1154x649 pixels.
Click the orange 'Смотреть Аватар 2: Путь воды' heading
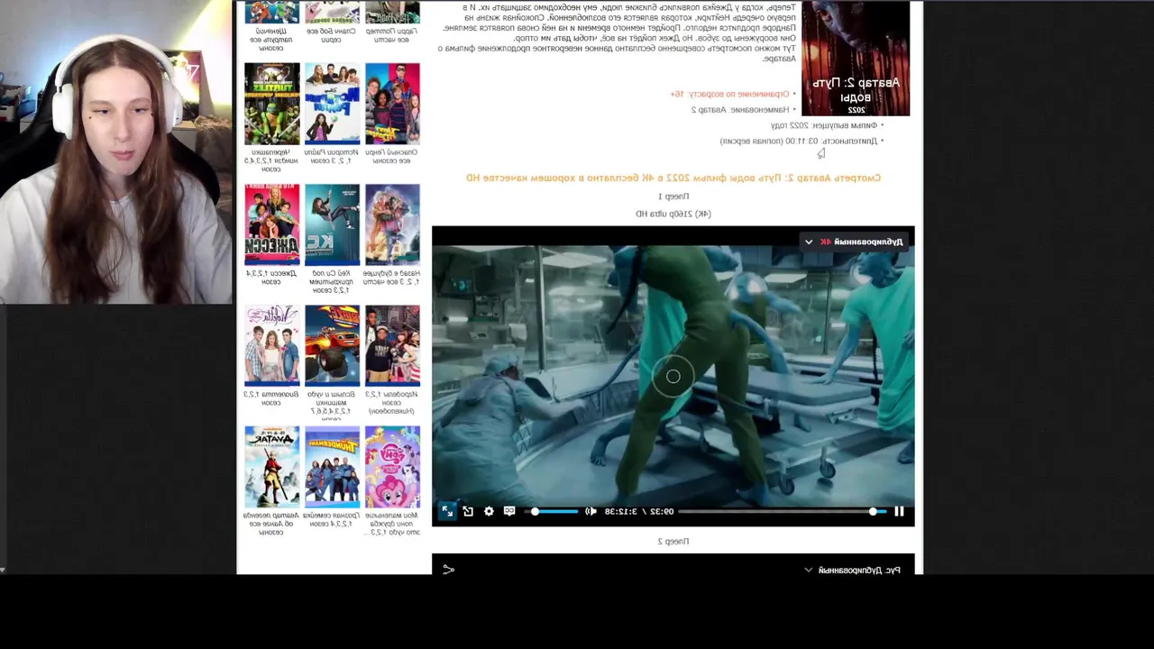coord(673,178)
